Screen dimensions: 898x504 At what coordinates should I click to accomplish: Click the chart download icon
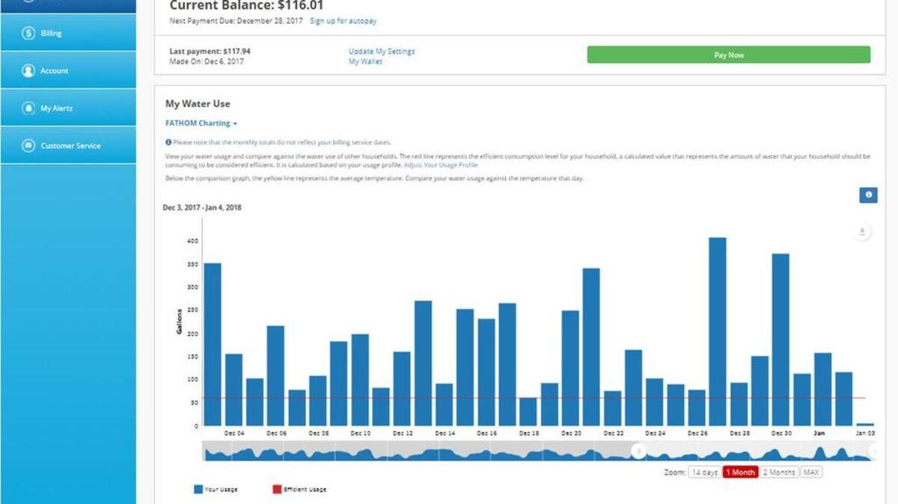(862, 232)
